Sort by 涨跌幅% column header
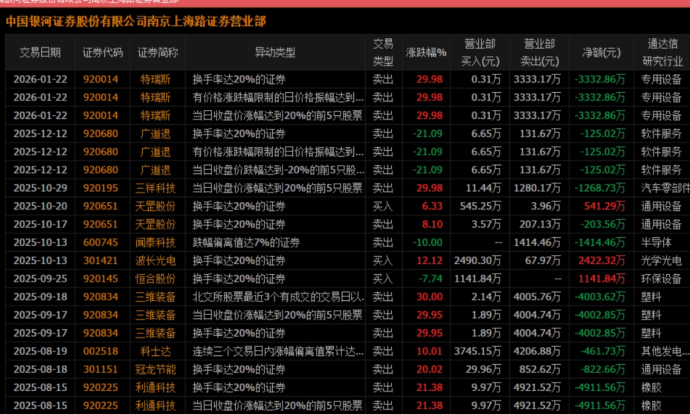690x414 pixels. pos(426,53)
